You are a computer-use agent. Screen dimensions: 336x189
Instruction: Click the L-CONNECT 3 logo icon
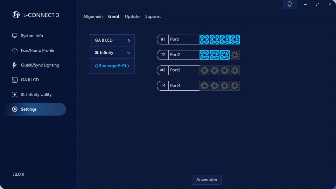[x=16, y=15]
